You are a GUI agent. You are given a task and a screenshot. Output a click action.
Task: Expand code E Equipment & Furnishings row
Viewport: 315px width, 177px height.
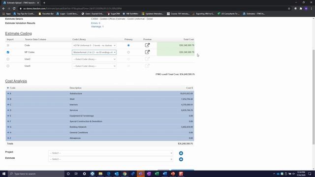8,116
